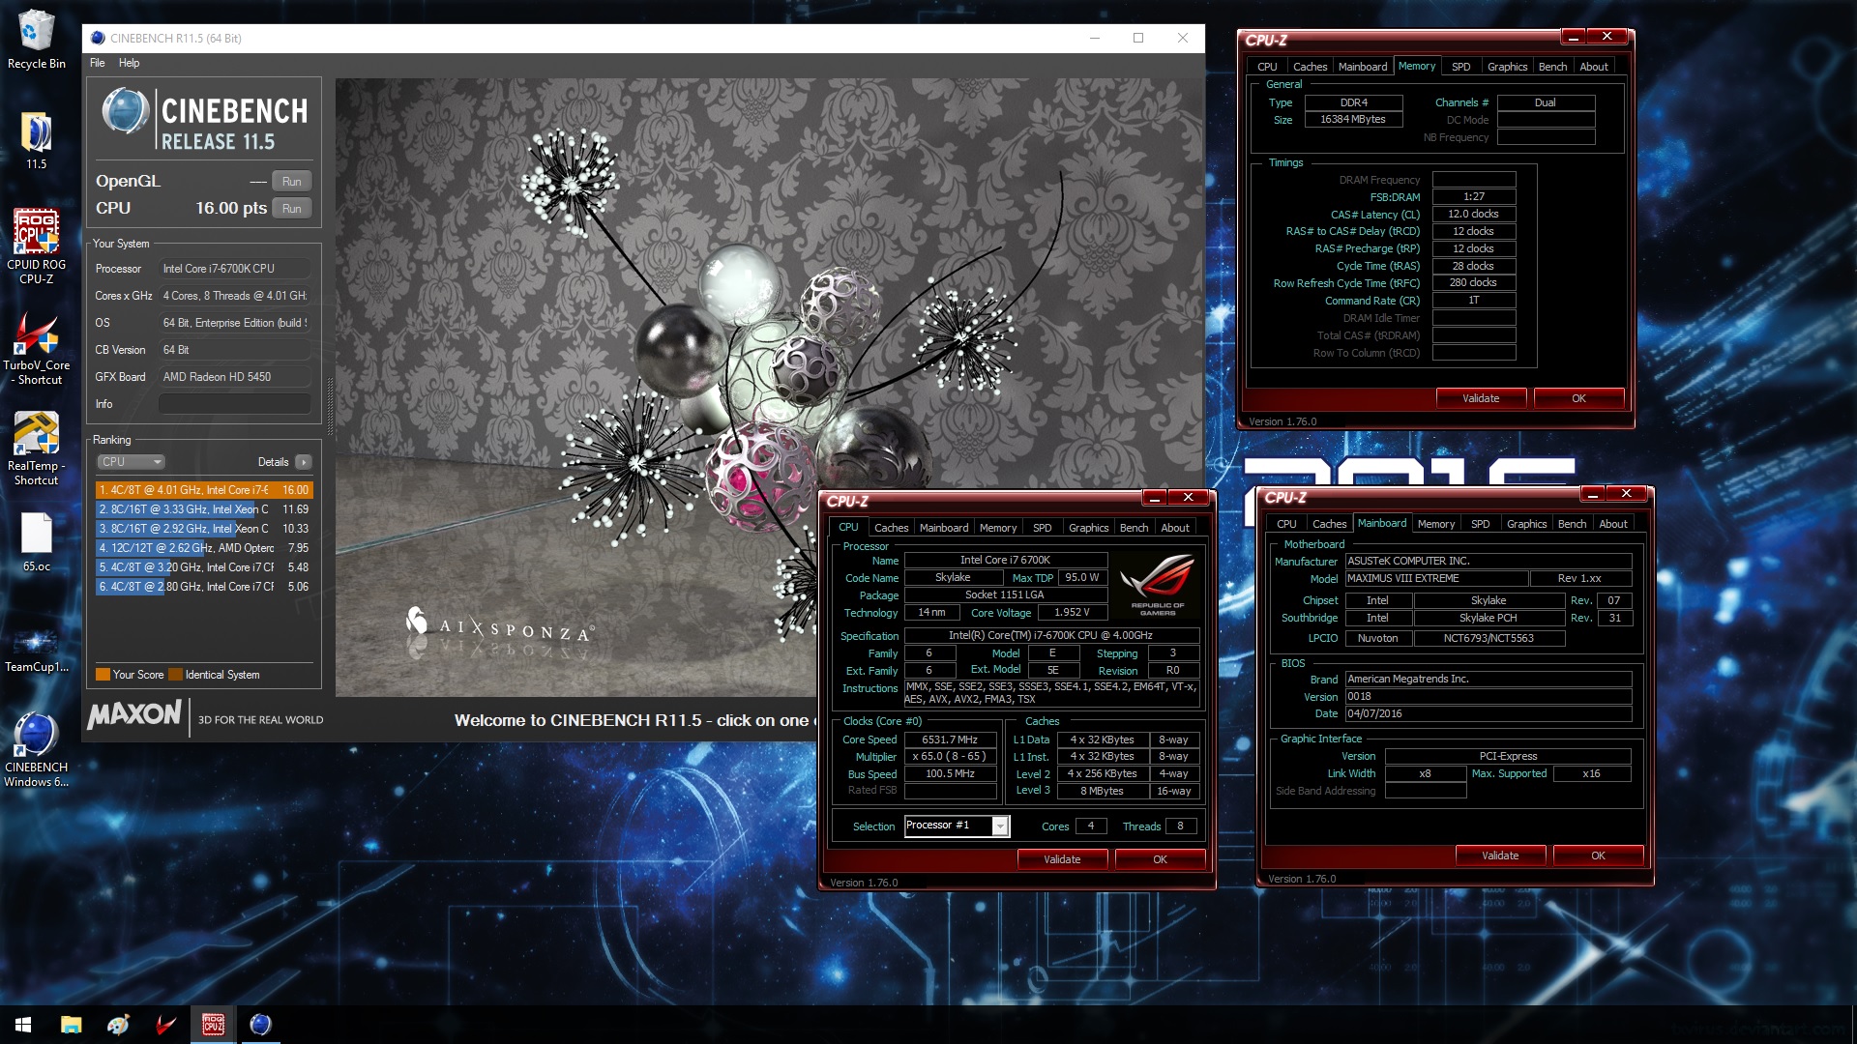Open the Recycle Bin desktop icon
Viewport: 1857px width, 1044px height.
[36, 39]
